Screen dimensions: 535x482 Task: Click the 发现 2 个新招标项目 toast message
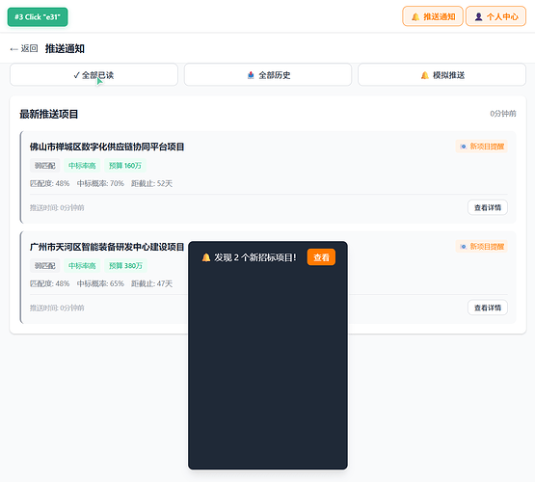click(x=255, y=257)
